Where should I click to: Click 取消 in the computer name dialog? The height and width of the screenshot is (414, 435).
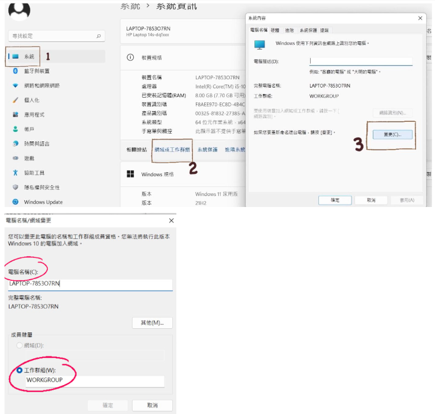click(152, 405)
